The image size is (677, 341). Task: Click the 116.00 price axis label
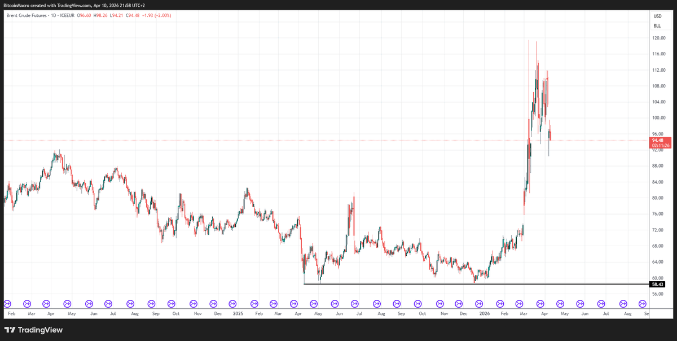[660, 54]
